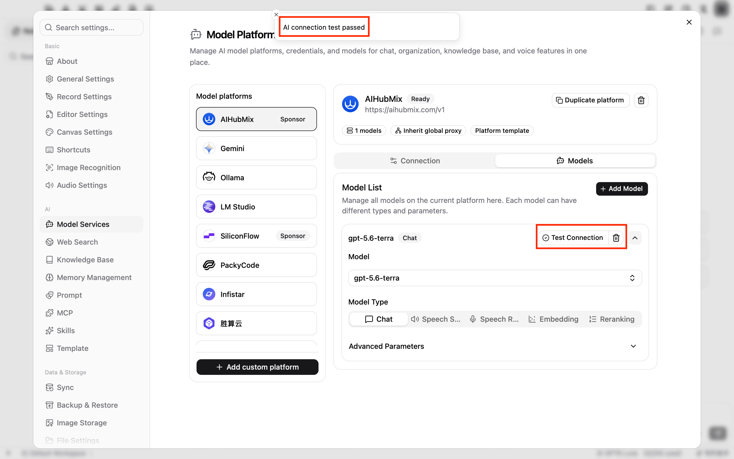
Task: Focus the Search settings field
Action: [91, 27]
